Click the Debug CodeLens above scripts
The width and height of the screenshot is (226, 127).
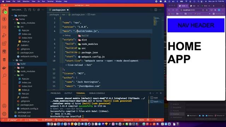[x=67, y=35]
